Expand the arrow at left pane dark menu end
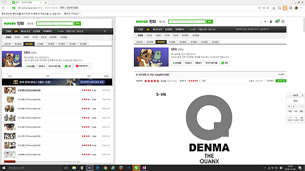 pos(105,31)
